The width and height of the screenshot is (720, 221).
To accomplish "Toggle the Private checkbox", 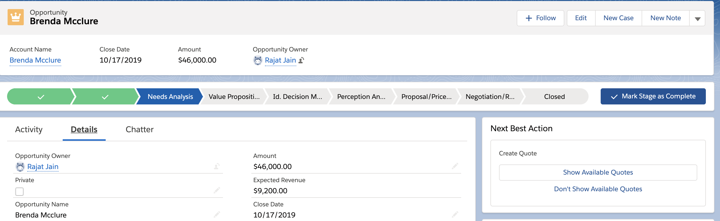I will click(x=19, y=191).
